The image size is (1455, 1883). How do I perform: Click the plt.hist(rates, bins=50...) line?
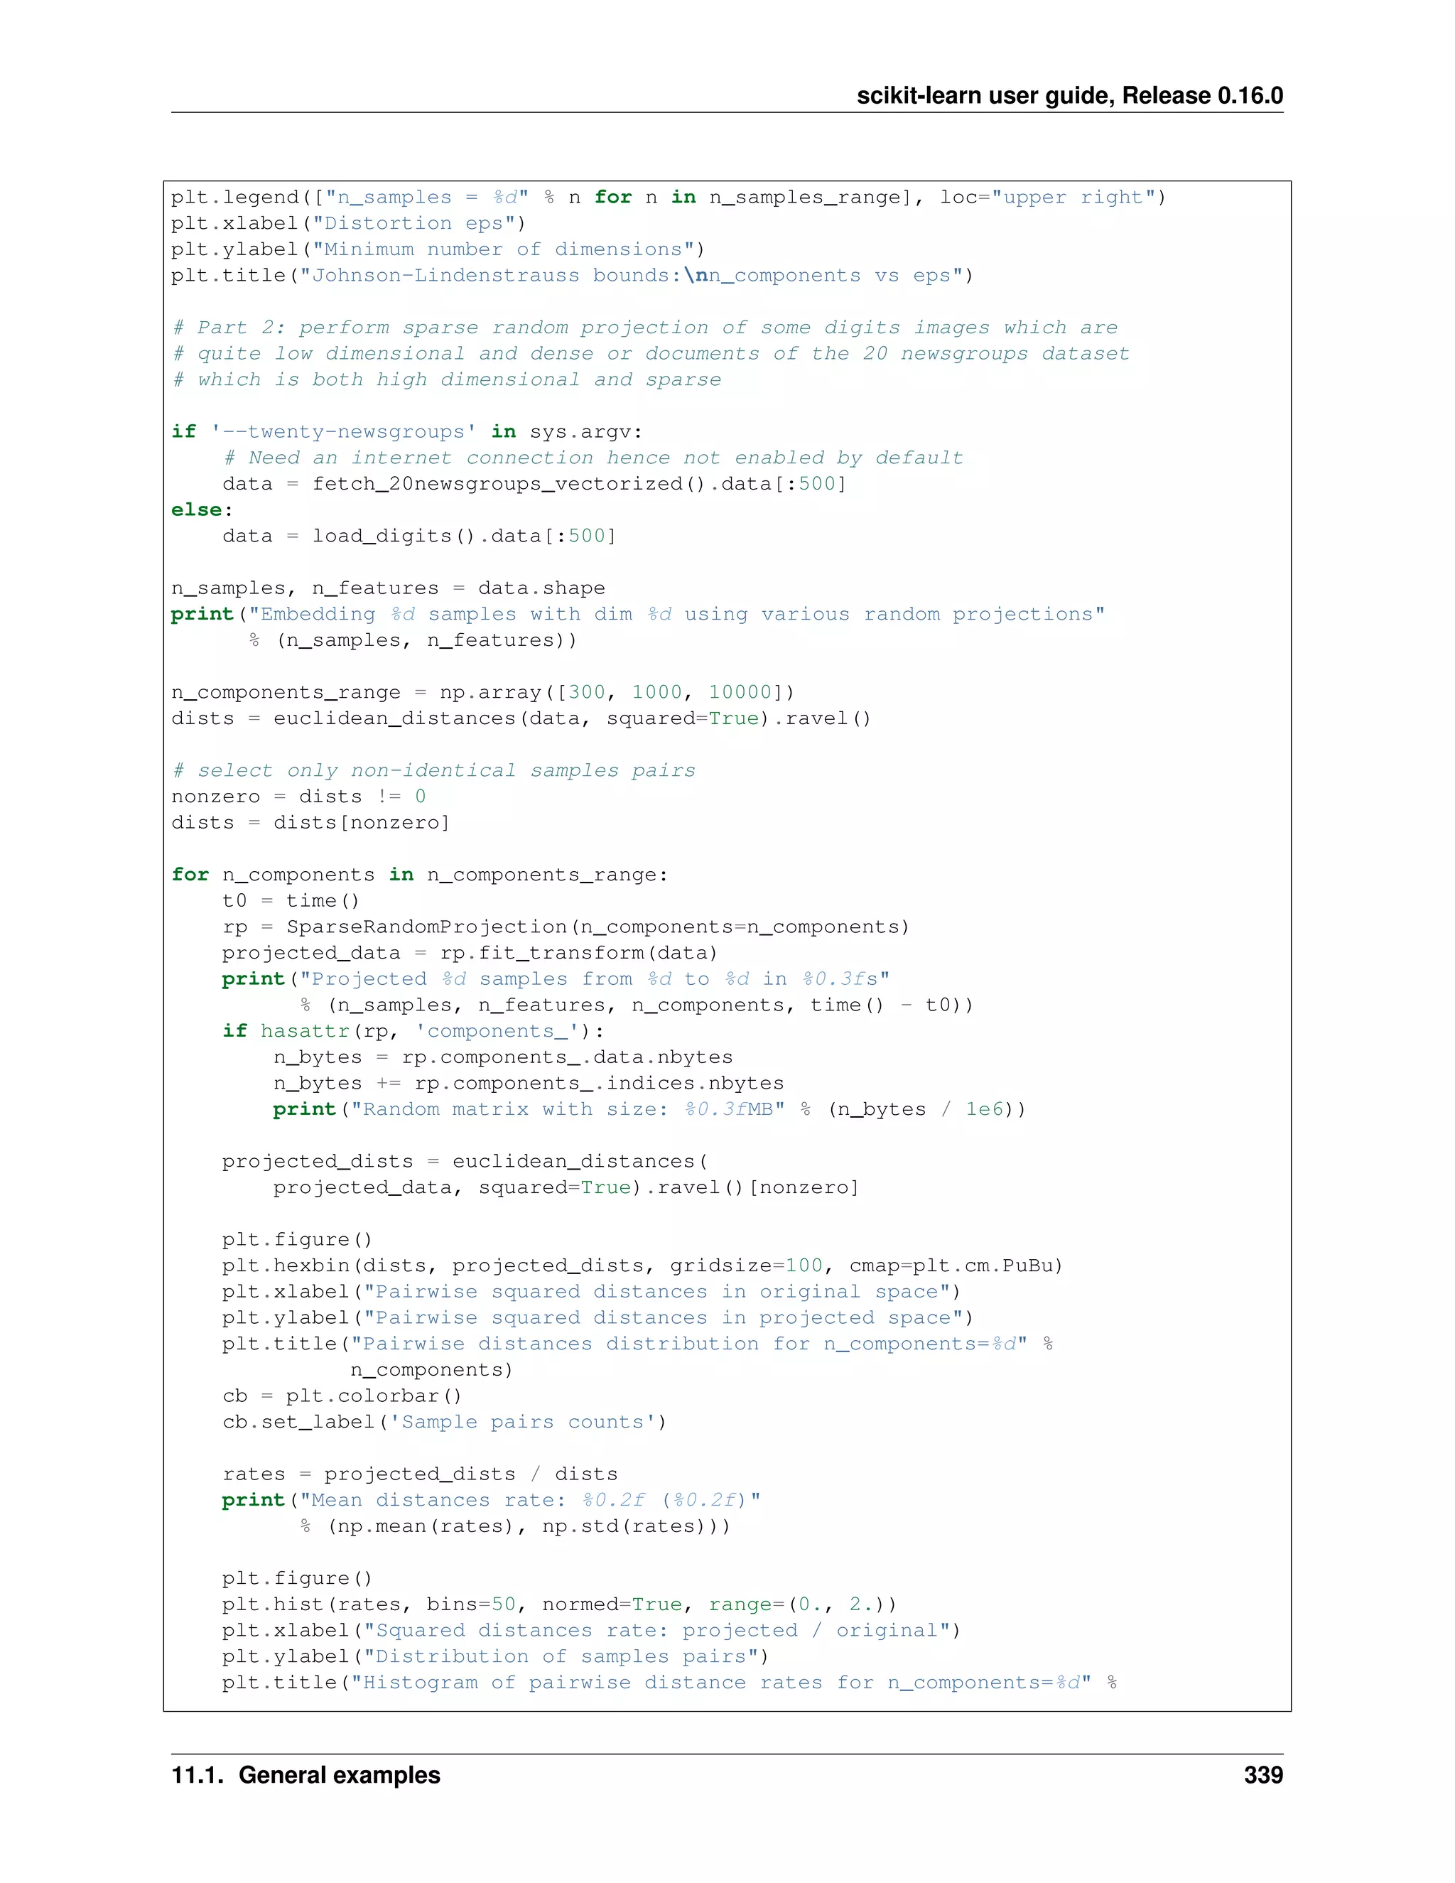(x=559, y=1604)
